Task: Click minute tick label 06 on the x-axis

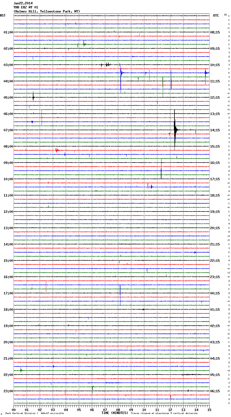Action: [x=92, y=410]
